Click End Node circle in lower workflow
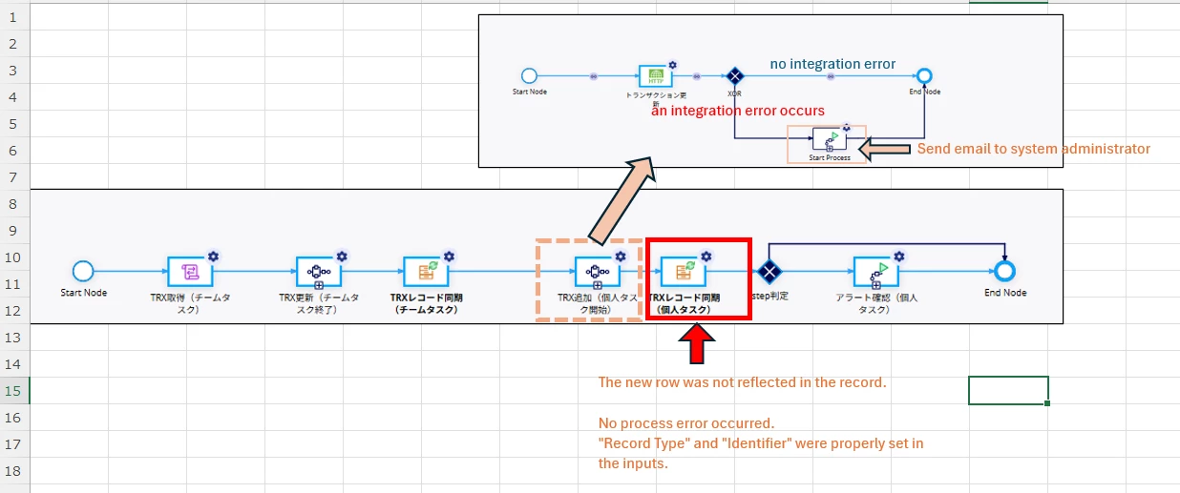The width and height of the screenshot is (1180, 493). (x=1004, y=272)
